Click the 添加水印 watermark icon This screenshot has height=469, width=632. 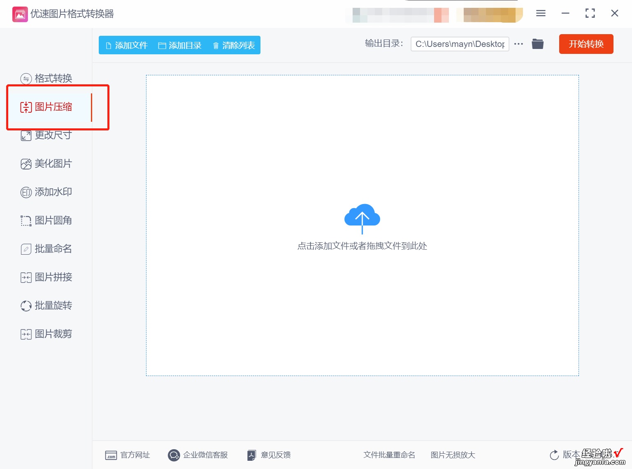point(26,192)
